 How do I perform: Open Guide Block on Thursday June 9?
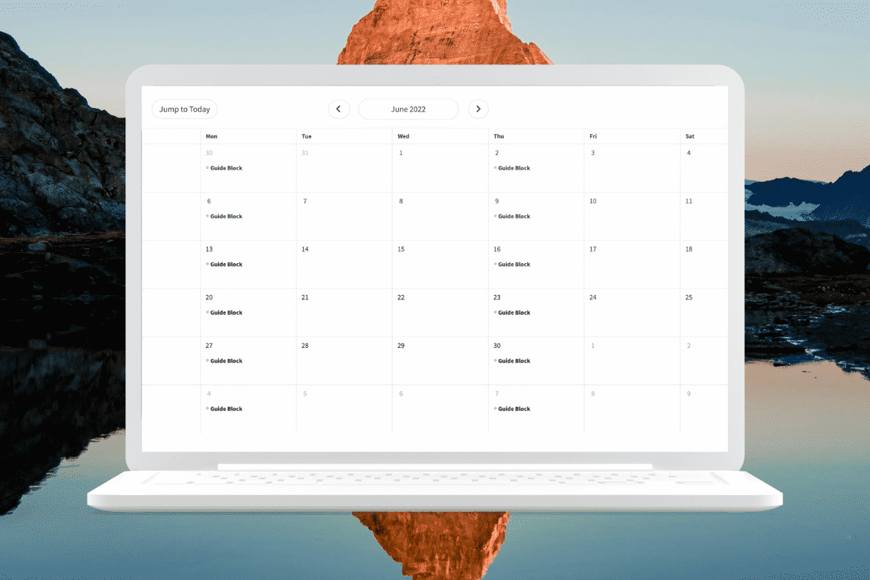point(513,216)
